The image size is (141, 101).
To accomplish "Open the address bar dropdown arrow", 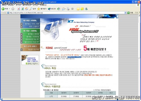I will pos(125,13).
